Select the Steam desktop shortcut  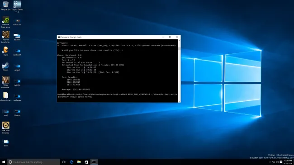tap(5, 66)
